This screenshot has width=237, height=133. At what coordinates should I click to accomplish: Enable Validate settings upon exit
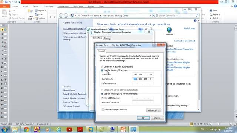point(103,110)
